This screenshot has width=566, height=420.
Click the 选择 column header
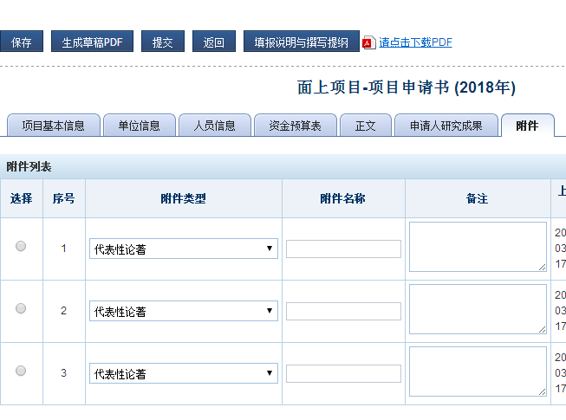click(22, 198)
